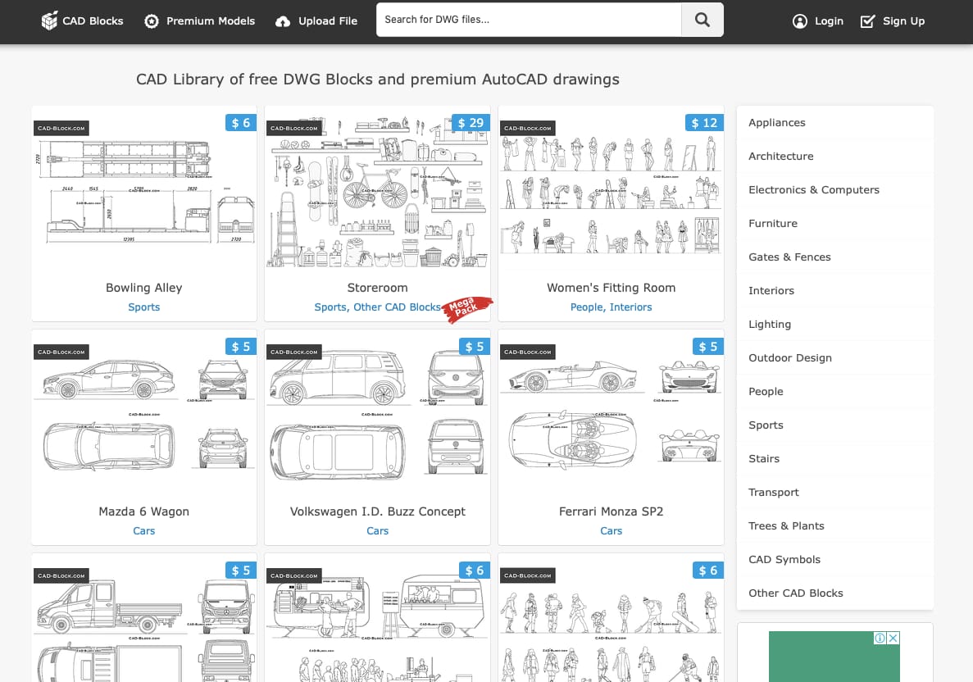The width and height of the screenshot is (973, 682).
Task: Click the Women's Fitting Room title link
Action: click(612, 288)
